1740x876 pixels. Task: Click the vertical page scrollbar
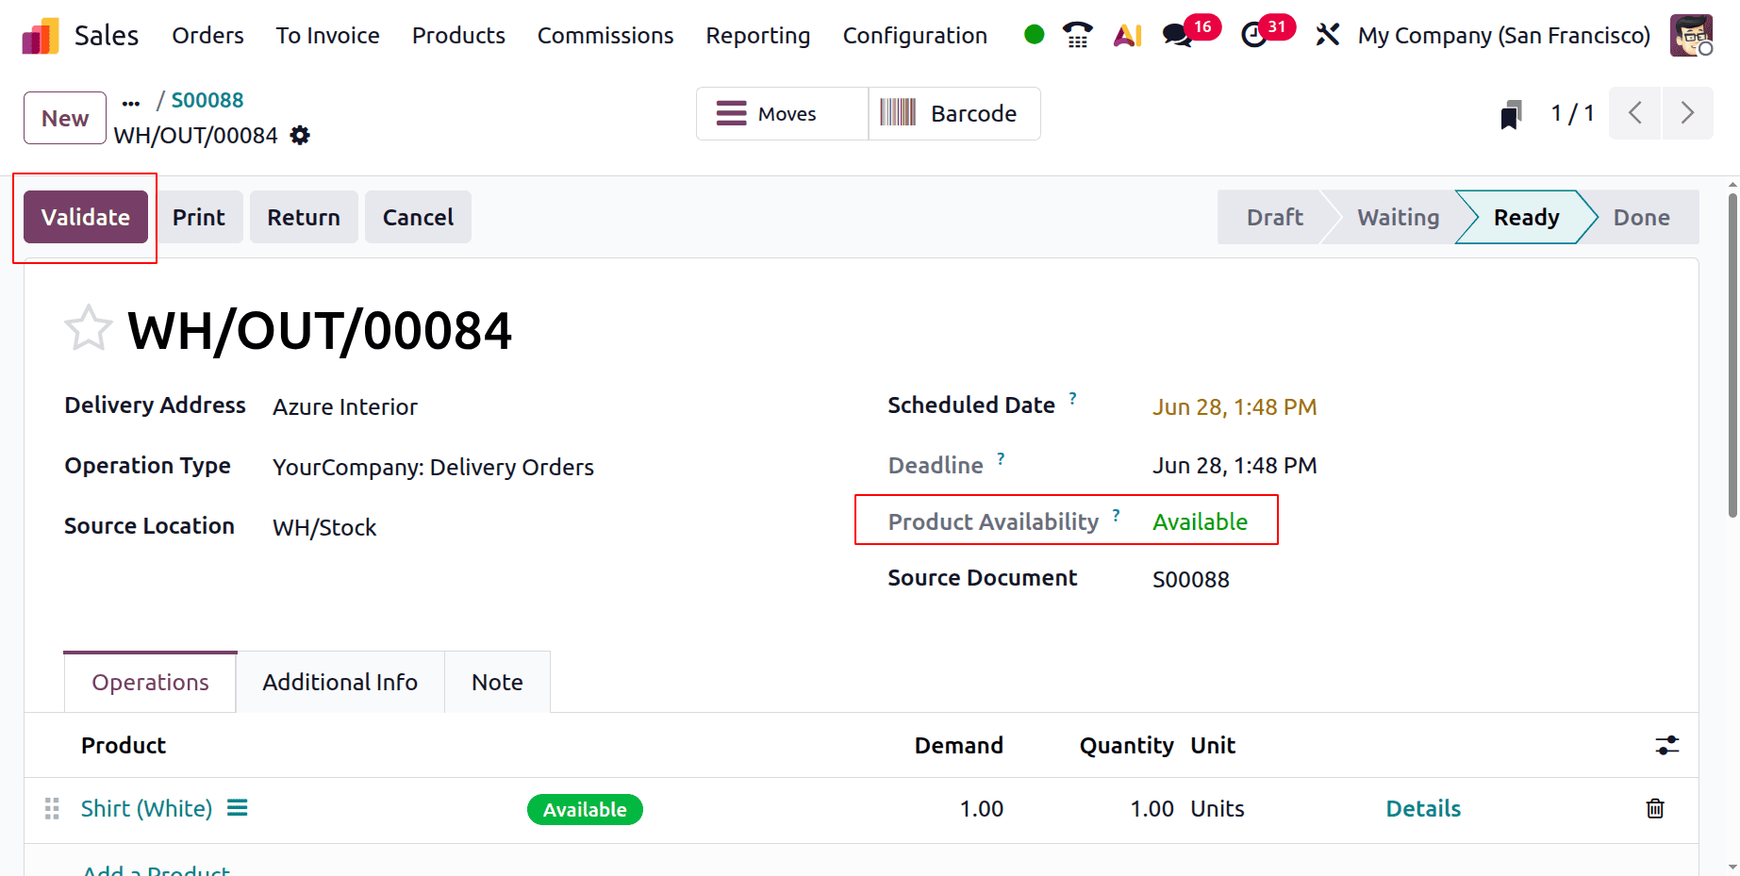click(1732, 355)
